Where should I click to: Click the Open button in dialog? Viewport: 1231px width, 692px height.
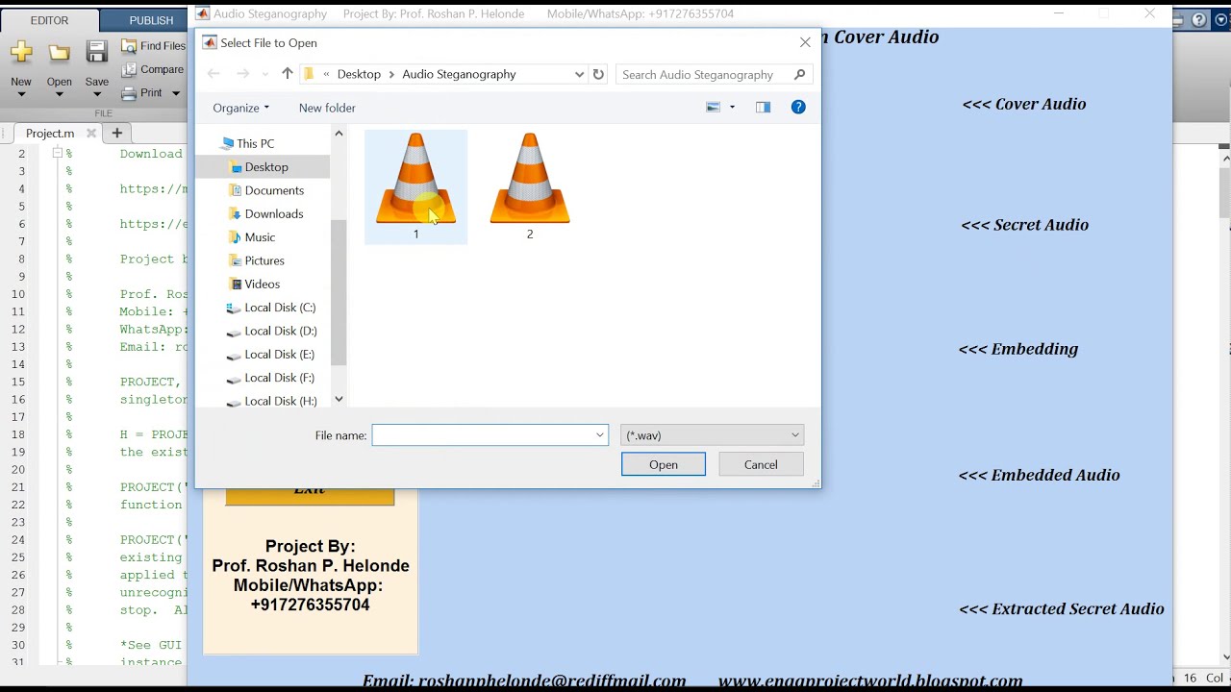pos(664,464)
